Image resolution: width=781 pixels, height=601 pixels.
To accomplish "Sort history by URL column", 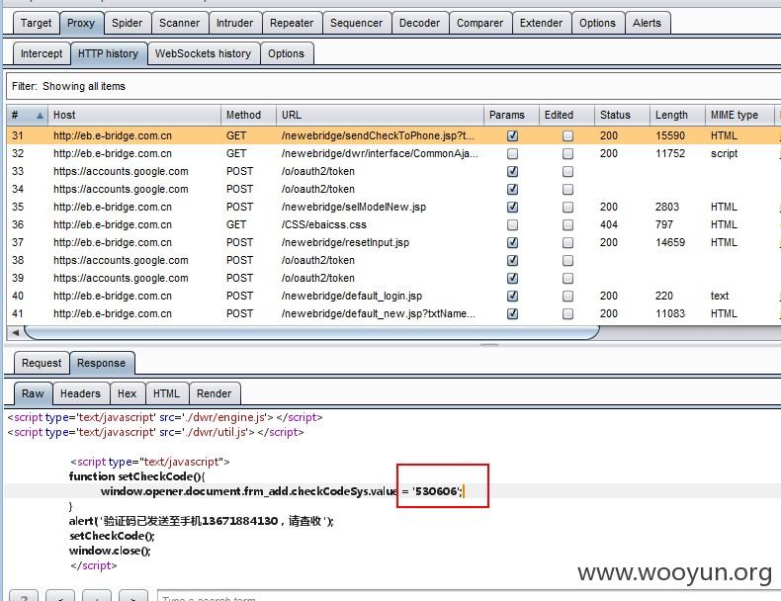I will coord(380,115).
